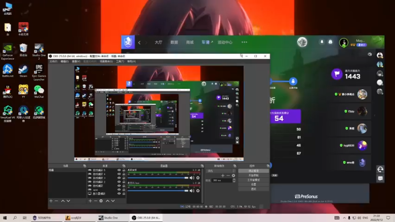Viewport: 395px width, 222px height.
Task: Remove selected scene with minus icon
Action: click(x=56, y=201)
